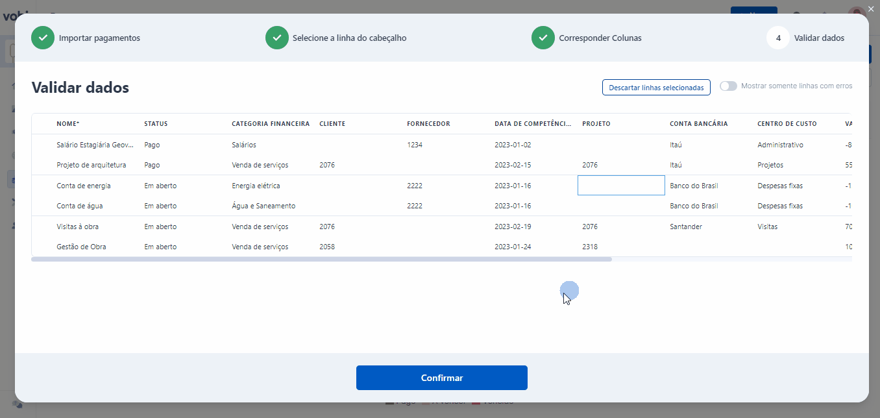The width and height of the screenshot is (880, 418).
Task: Click the Corresponder Colunas step checkmark icon
Action: (x=543, y=38)
